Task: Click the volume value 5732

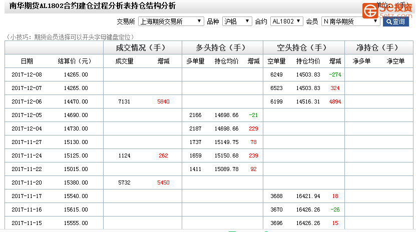Action: pyautogui.click(x=124, y=182)
